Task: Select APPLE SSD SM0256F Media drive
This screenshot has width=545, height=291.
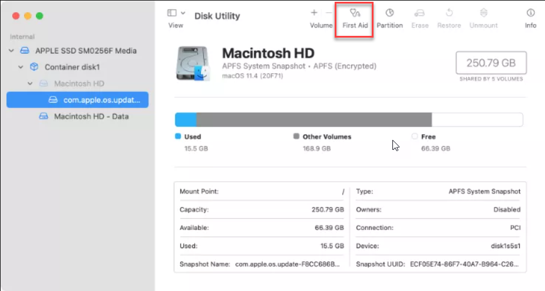Action: click(x=86, y=51)
